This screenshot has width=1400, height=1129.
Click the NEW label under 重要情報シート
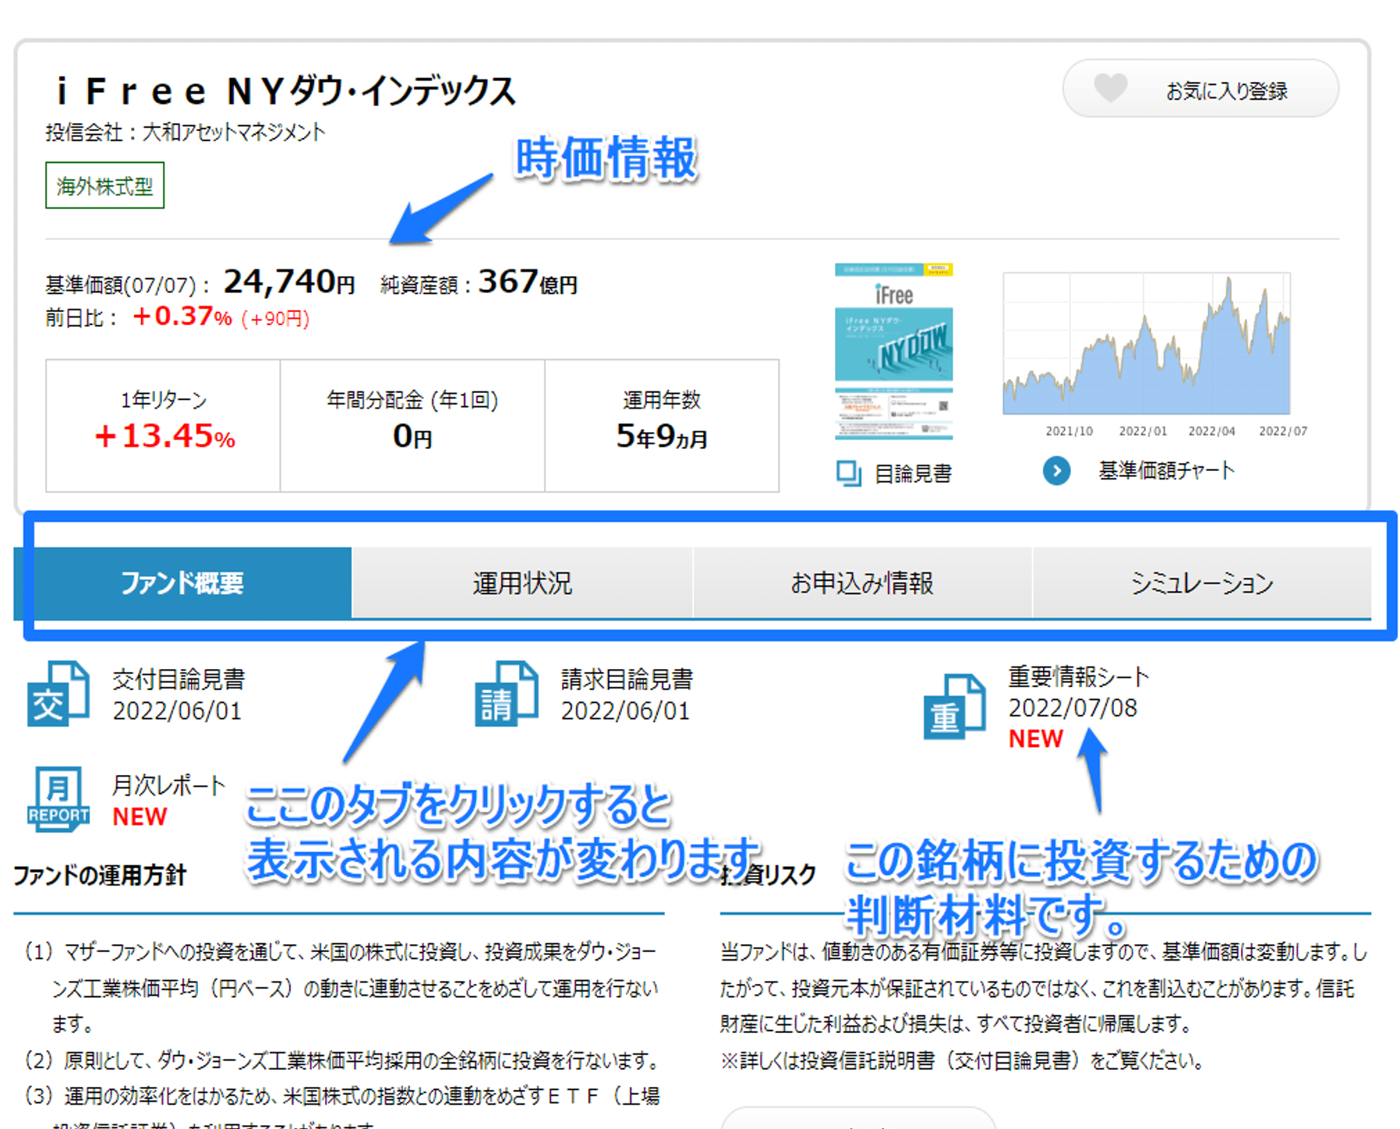tap(1036, 738)
